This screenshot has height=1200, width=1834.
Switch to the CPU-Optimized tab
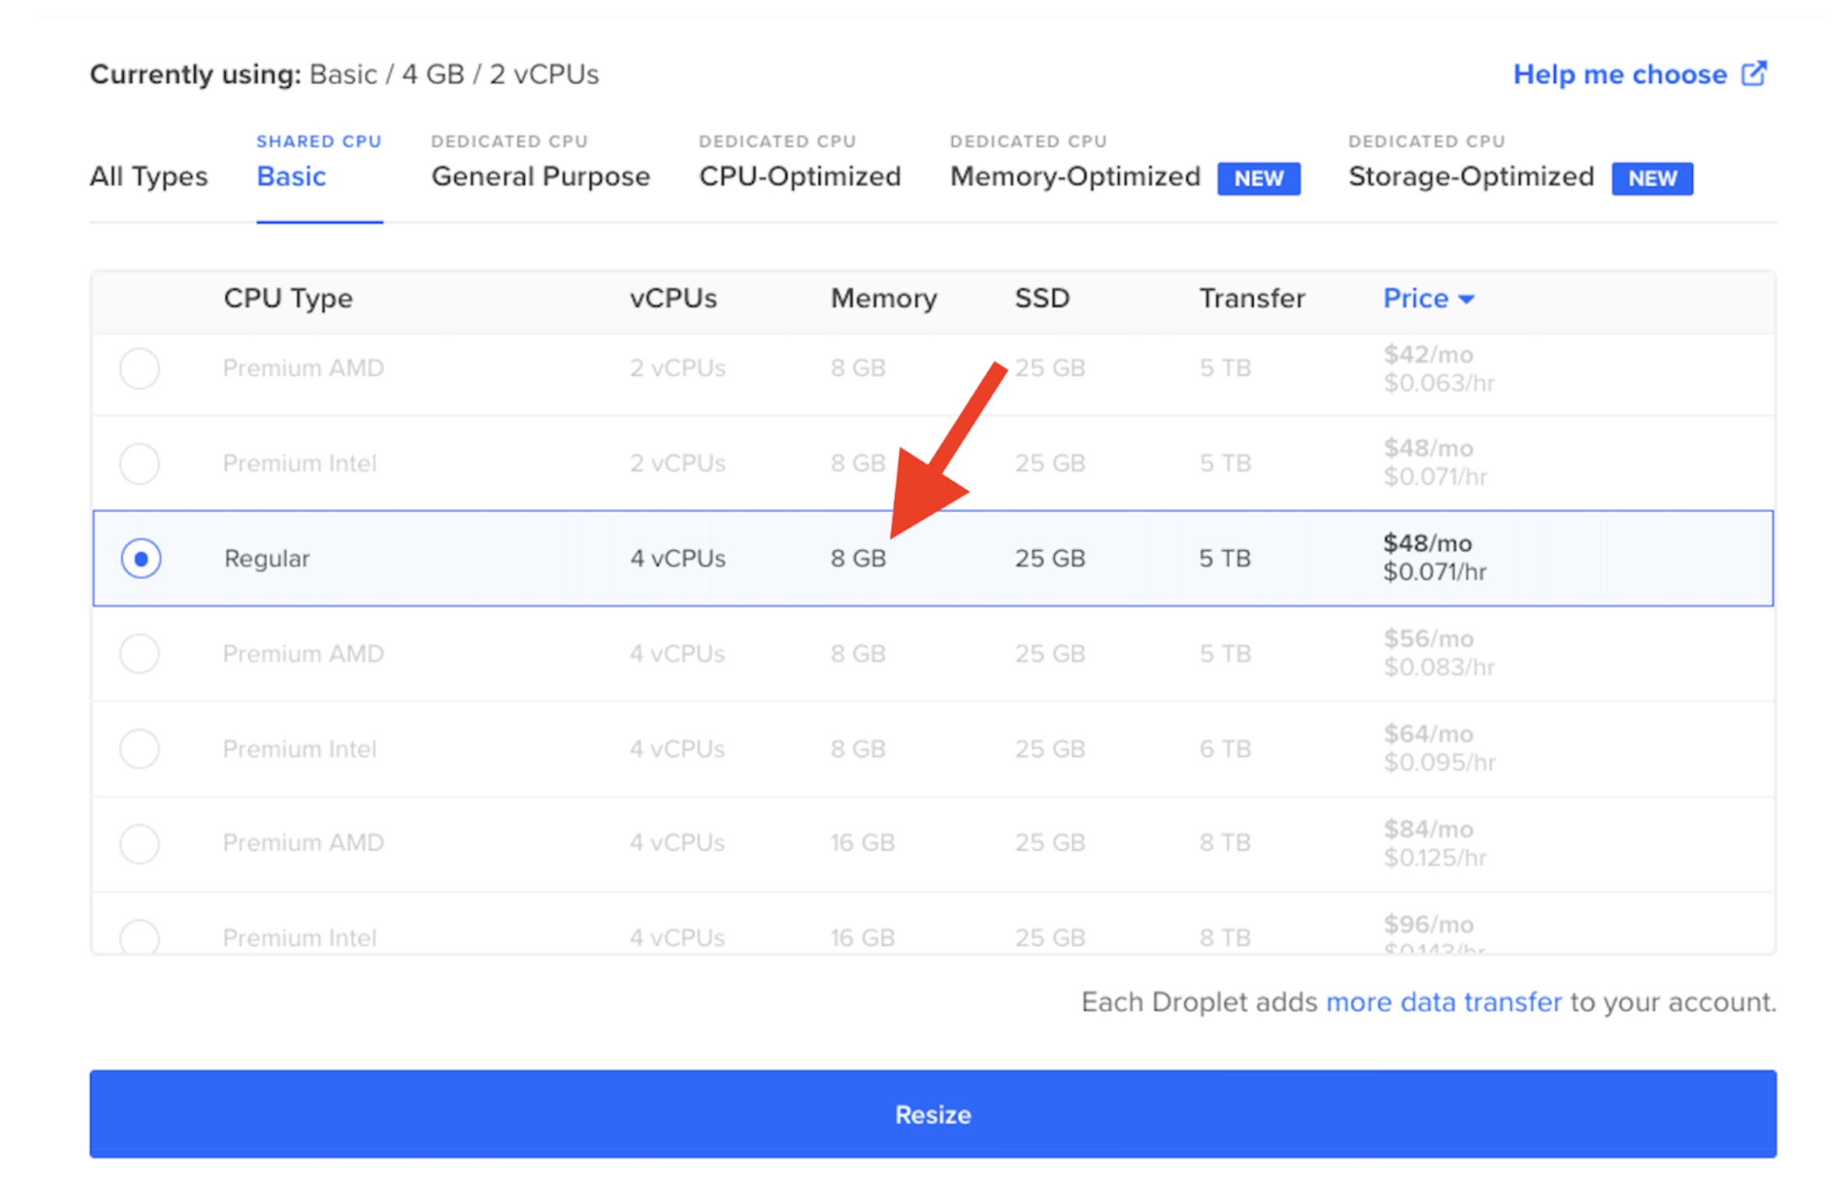pos(799,176)
